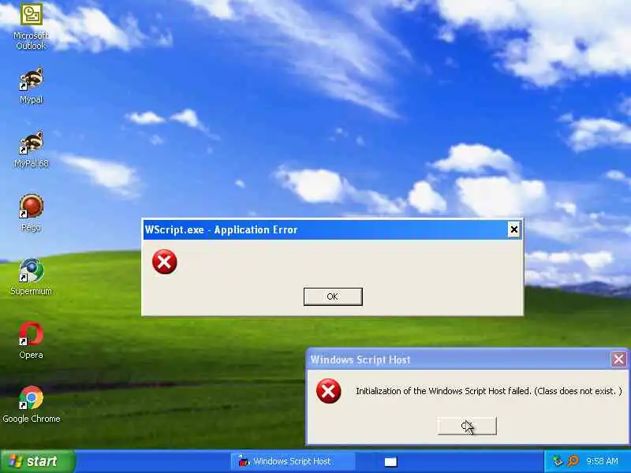631x473 pixels.
Task: Click the Pego desktop shortcut icon
Action: coord(31,207)
